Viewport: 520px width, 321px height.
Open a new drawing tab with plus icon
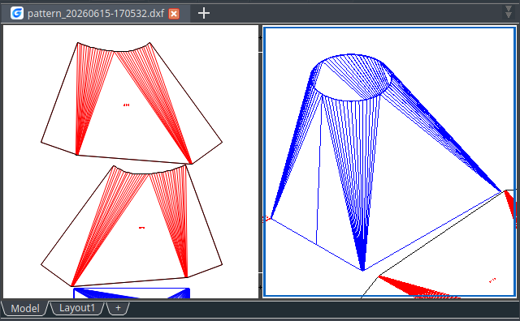(204, 13)
